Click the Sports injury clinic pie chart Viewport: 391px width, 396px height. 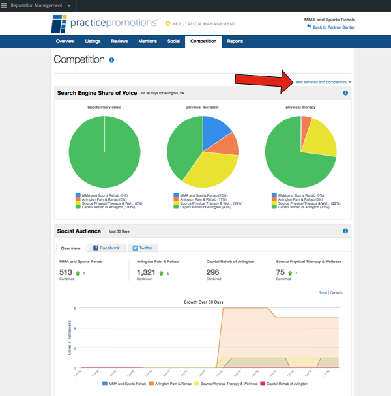[104, 152]
